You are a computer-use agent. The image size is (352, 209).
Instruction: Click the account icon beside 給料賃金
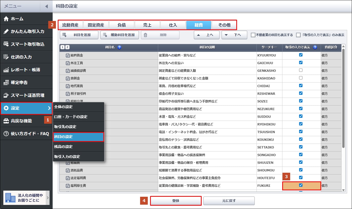[x=68, y=55]
